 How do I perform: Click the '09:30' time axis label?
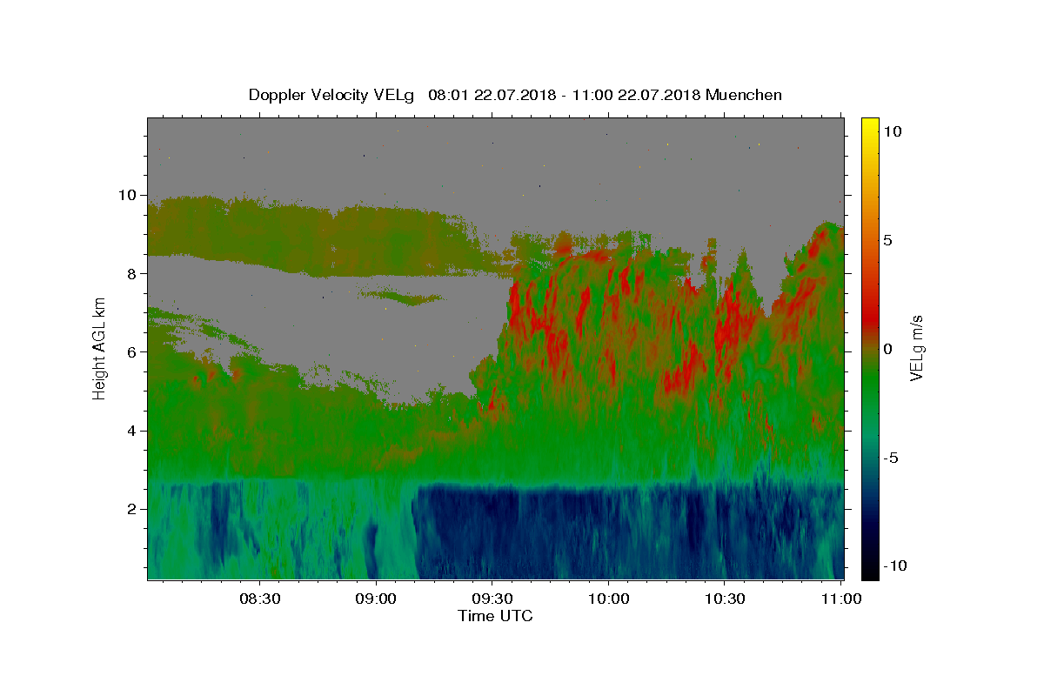492,599
